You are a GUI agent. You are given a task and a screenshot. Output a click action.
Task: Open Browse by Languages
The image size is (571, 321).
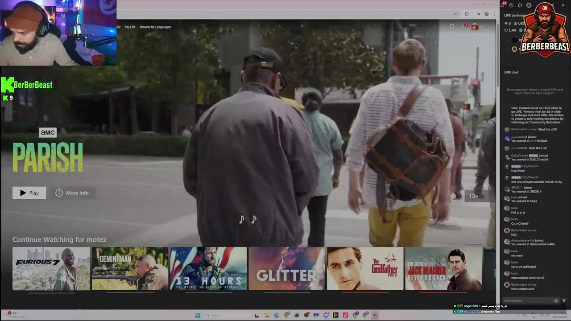(x=155, y=27)
